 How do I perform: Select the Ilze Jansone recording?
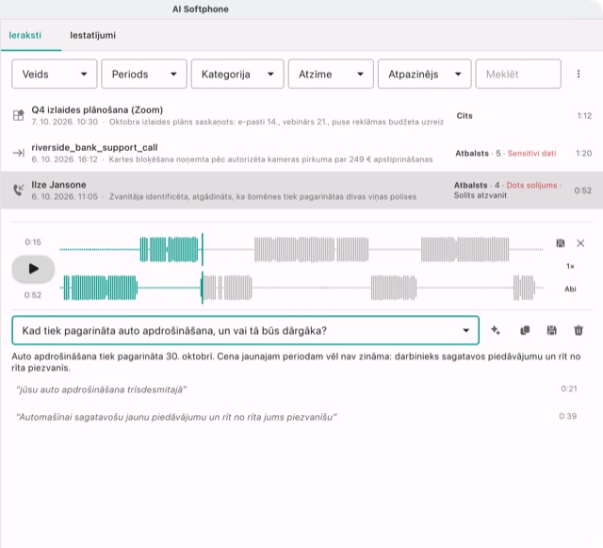point(301,191)
